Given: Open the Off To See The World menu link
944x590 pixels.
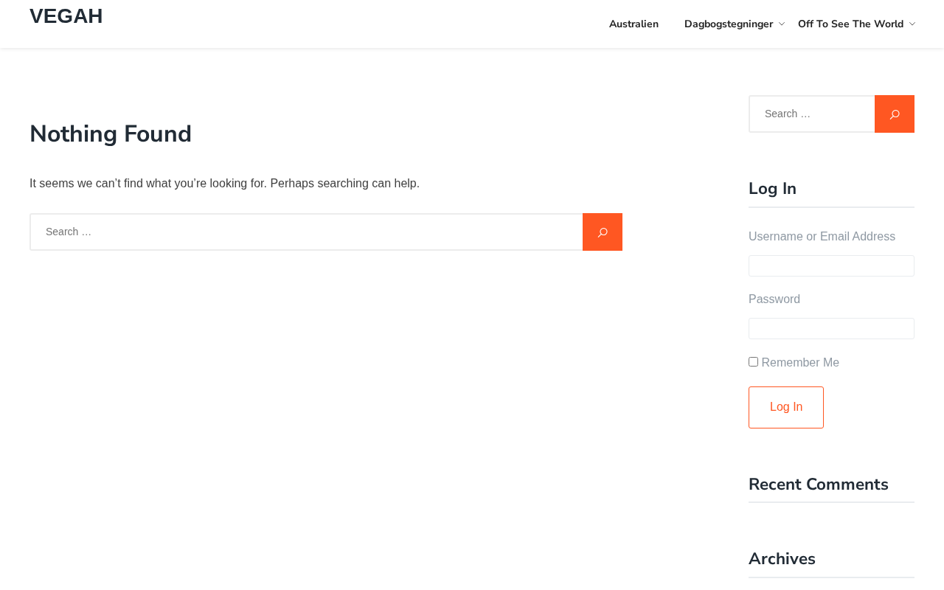Looking at the screenshot, I should pos(850,24).
